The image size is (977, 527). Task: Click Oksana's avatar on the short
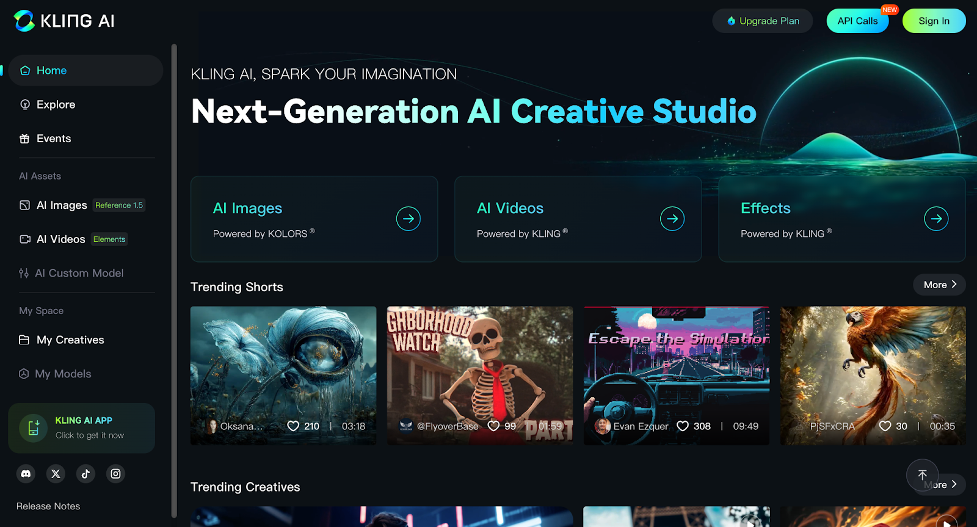tap(212, 426)
